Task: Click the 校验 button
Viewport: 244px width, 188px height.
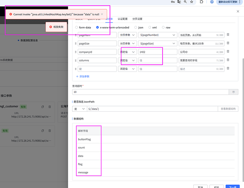Action: (x=217, y=187)
